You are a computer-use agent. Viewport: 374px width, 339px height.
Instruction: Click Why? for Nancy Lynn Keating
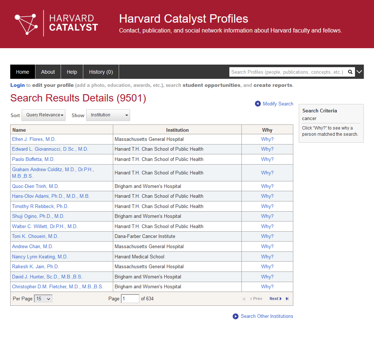pyautogui.click(x=267, y=257)
